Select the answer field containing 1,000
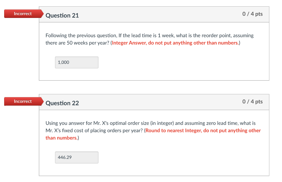The width and height of the screenshot is (282, 182). click(x=77, y=62)
